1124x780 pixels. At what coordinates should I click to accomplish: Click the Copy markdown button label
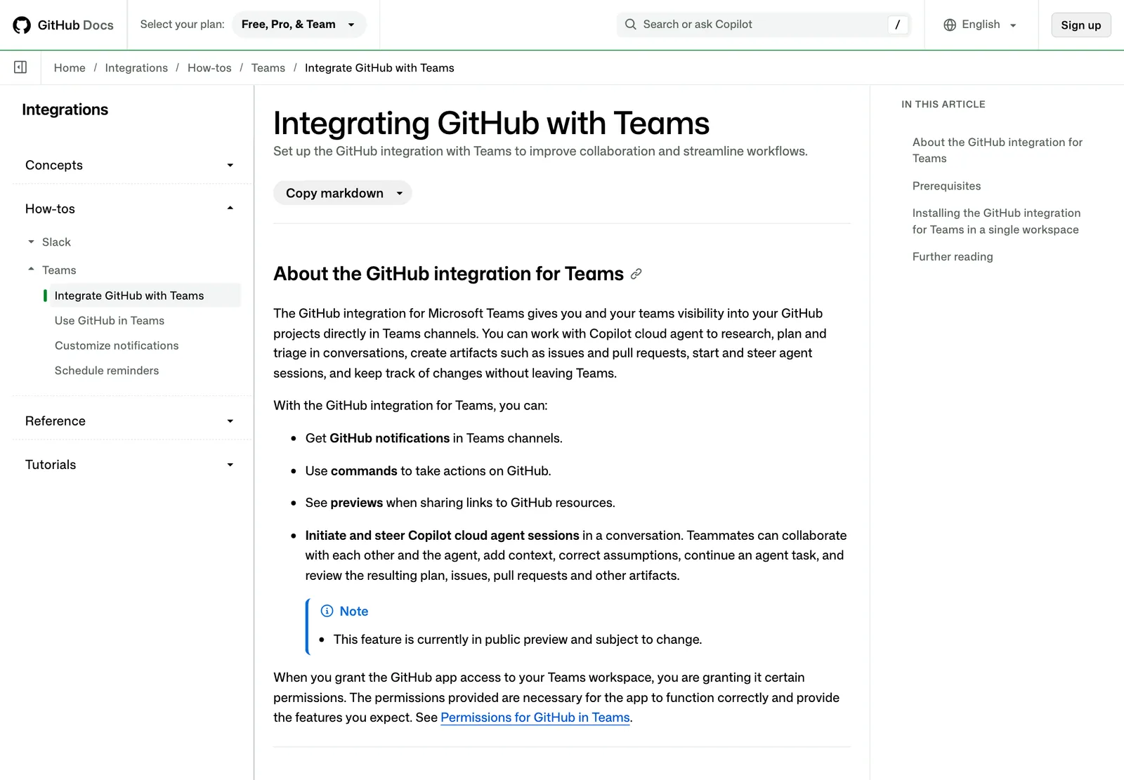coord(334,193)
